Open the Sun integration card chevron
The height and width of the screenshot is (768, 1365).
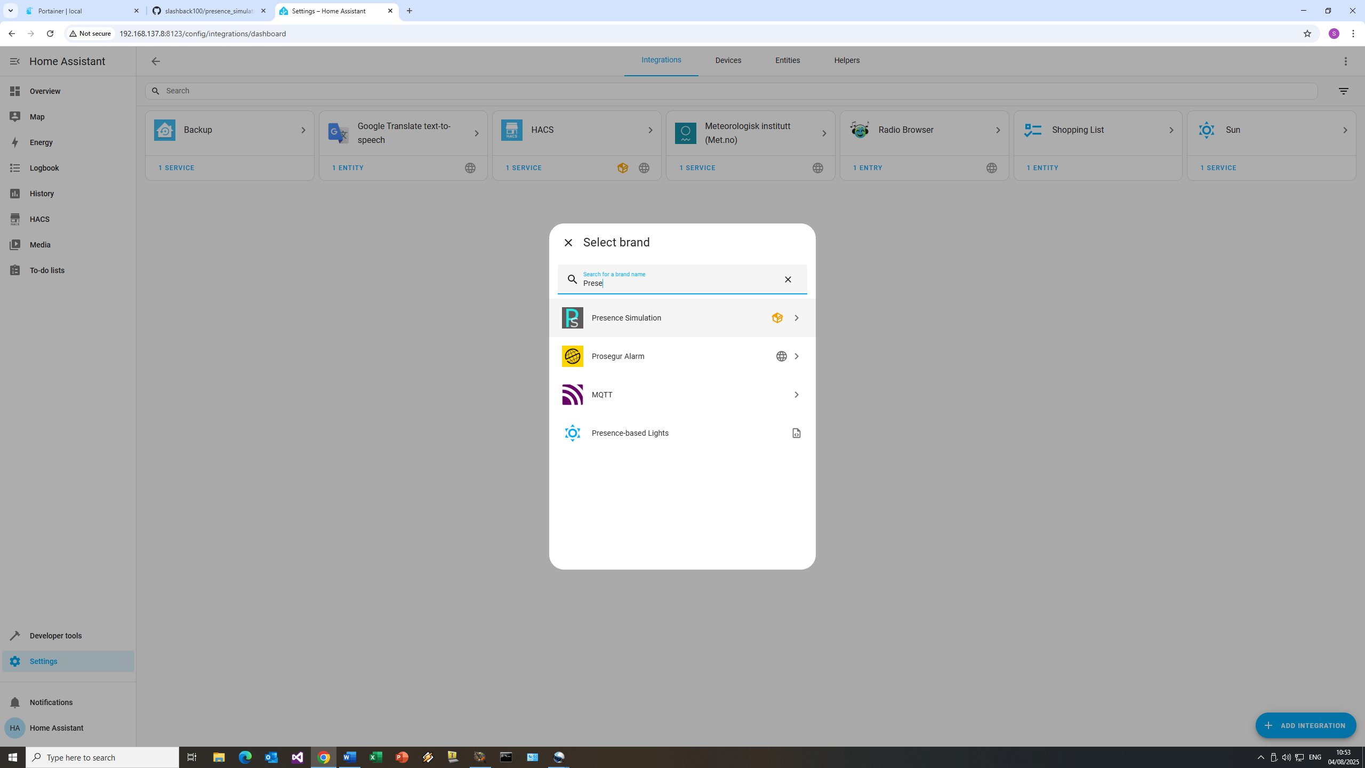(1345, 130)
